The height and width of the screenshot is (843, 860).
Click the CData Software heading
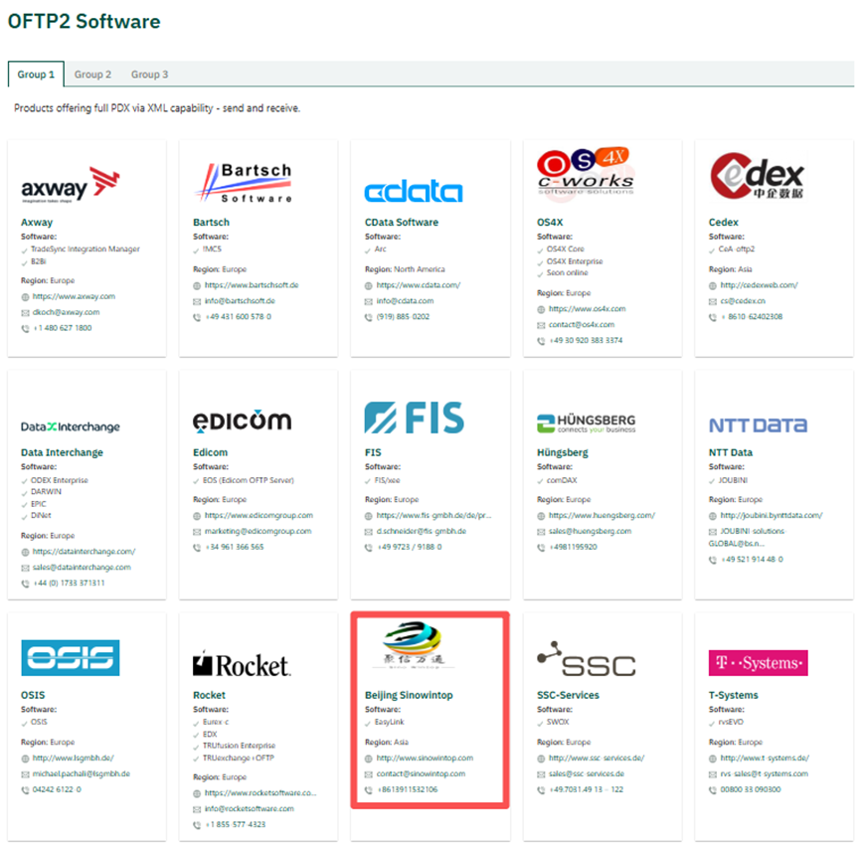[x=402, y=222]
